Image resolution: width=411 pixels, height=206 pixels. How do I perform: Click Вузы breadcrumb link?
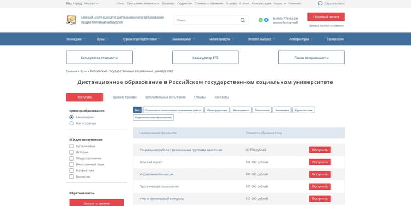(x=83, y=71)
